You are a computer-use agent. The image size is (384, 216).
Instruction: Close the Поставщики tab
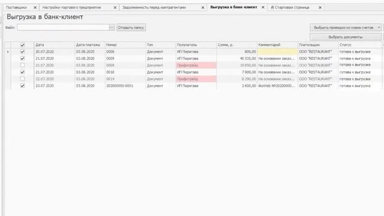pos(35,8)
